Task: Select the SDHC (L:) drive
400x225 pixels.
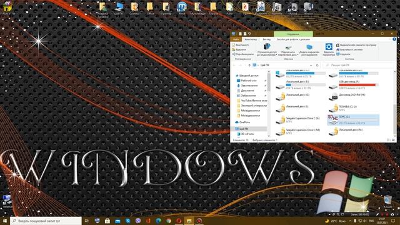Action: coord(353,120)
